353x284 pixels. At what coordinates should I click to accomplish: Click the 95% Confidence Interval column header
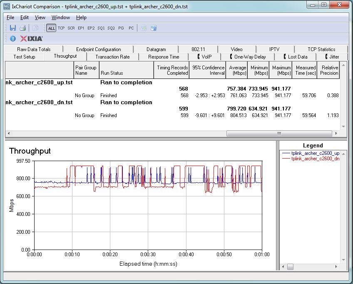point(208,70)
